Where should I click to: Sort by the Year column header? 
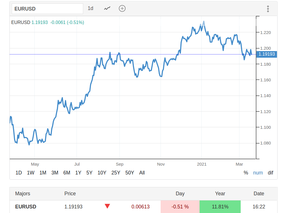(x=220, y=194)
